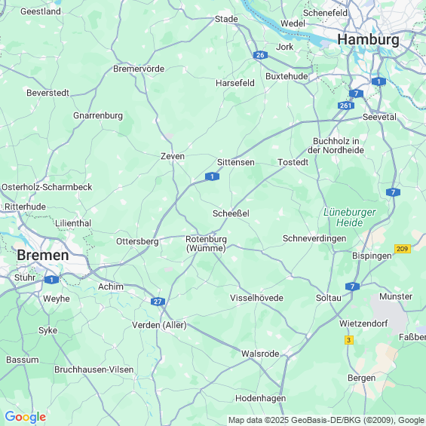The height and width of the screenshot is (426, 426).
Task: Select the Walsrode town label
Action: tap(260, 354)
